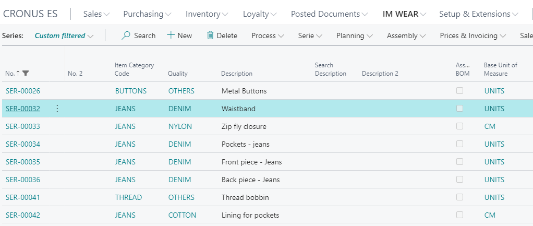
Task: Click THREAD category of SER-00041
Action: tap(128, 197)
